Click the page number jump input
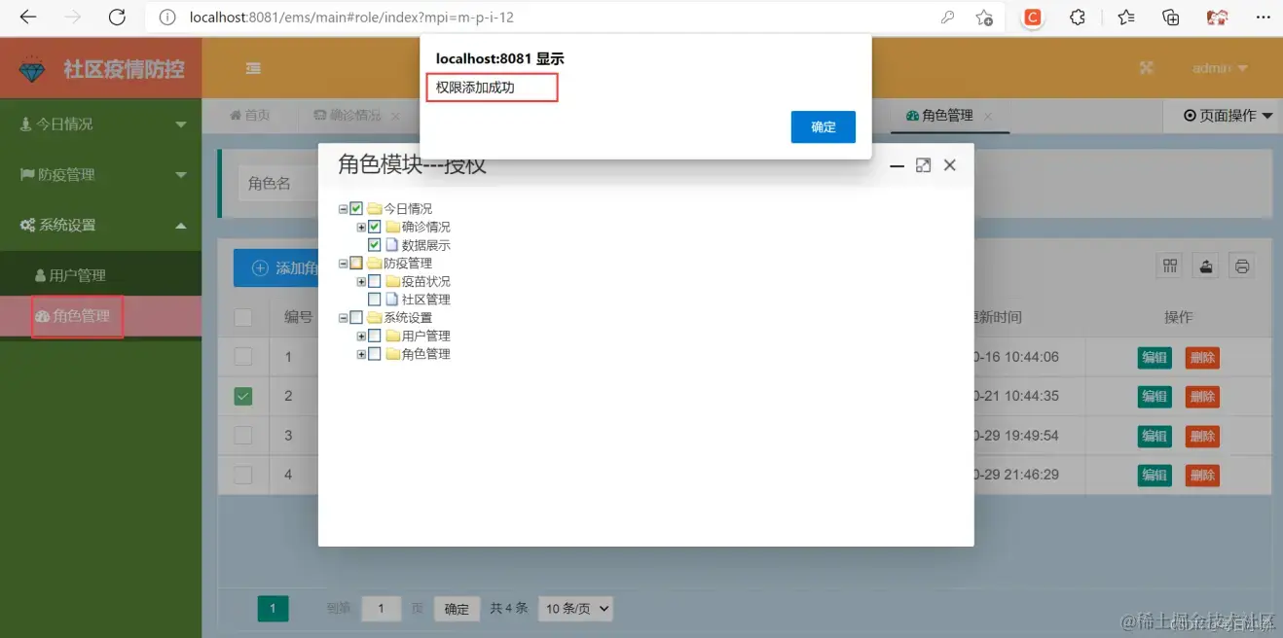 382,609
